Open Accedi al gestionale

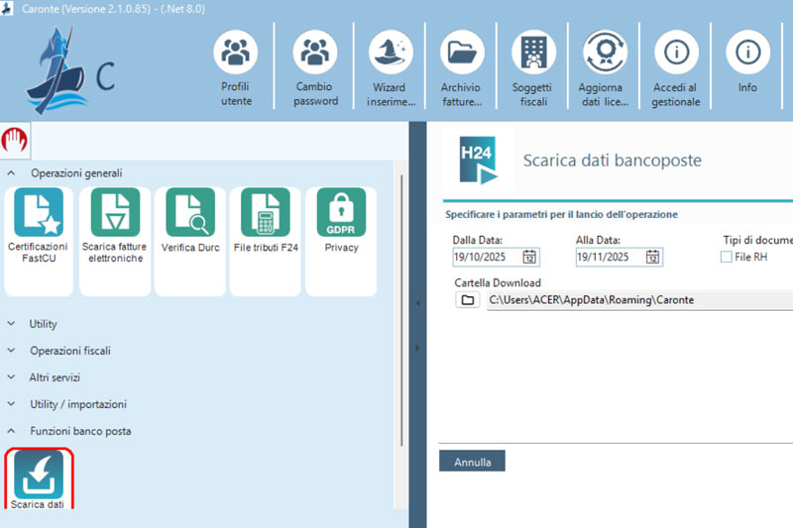point(676,53)
